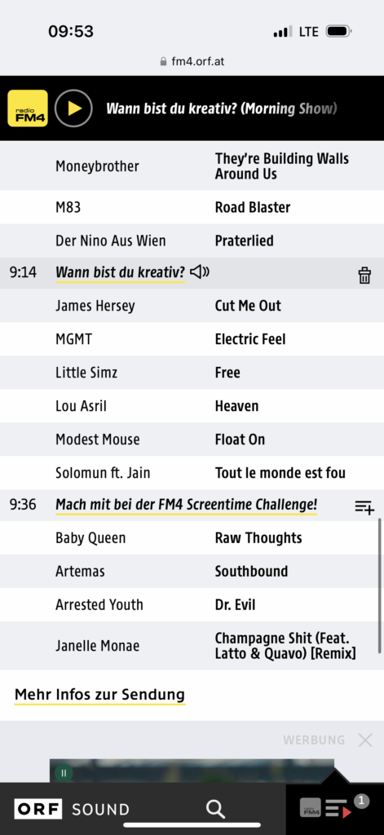Delete the 9:14 segment with trash icon

tap(364, 276)
